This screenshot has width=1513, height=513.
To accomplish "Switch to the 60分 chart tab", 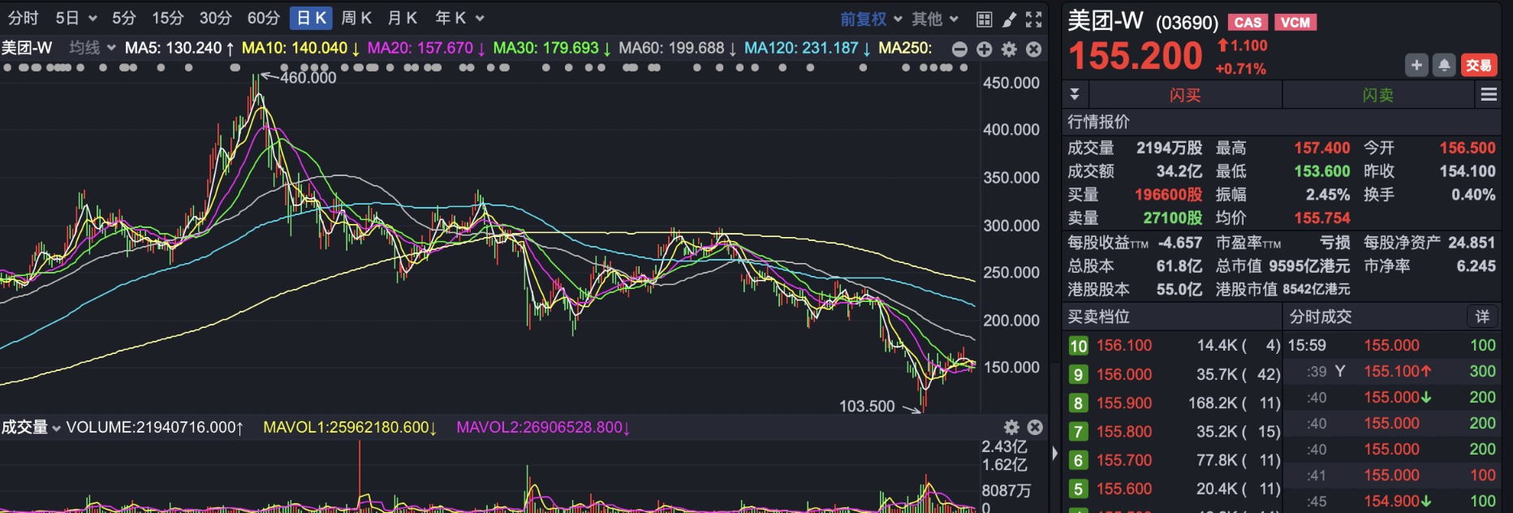I will 264,18.
